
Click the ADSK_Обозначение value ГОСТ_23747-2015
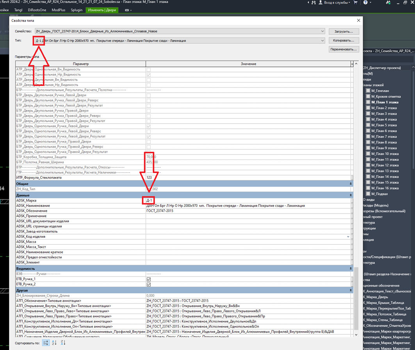[x=249, y=211]
